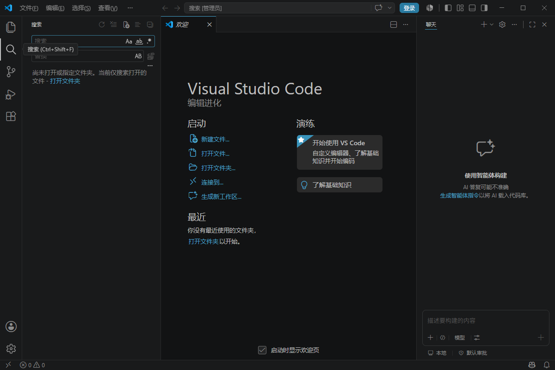Click Replace All icon beside replace field

pyautogui.click(x=150, y=56)
